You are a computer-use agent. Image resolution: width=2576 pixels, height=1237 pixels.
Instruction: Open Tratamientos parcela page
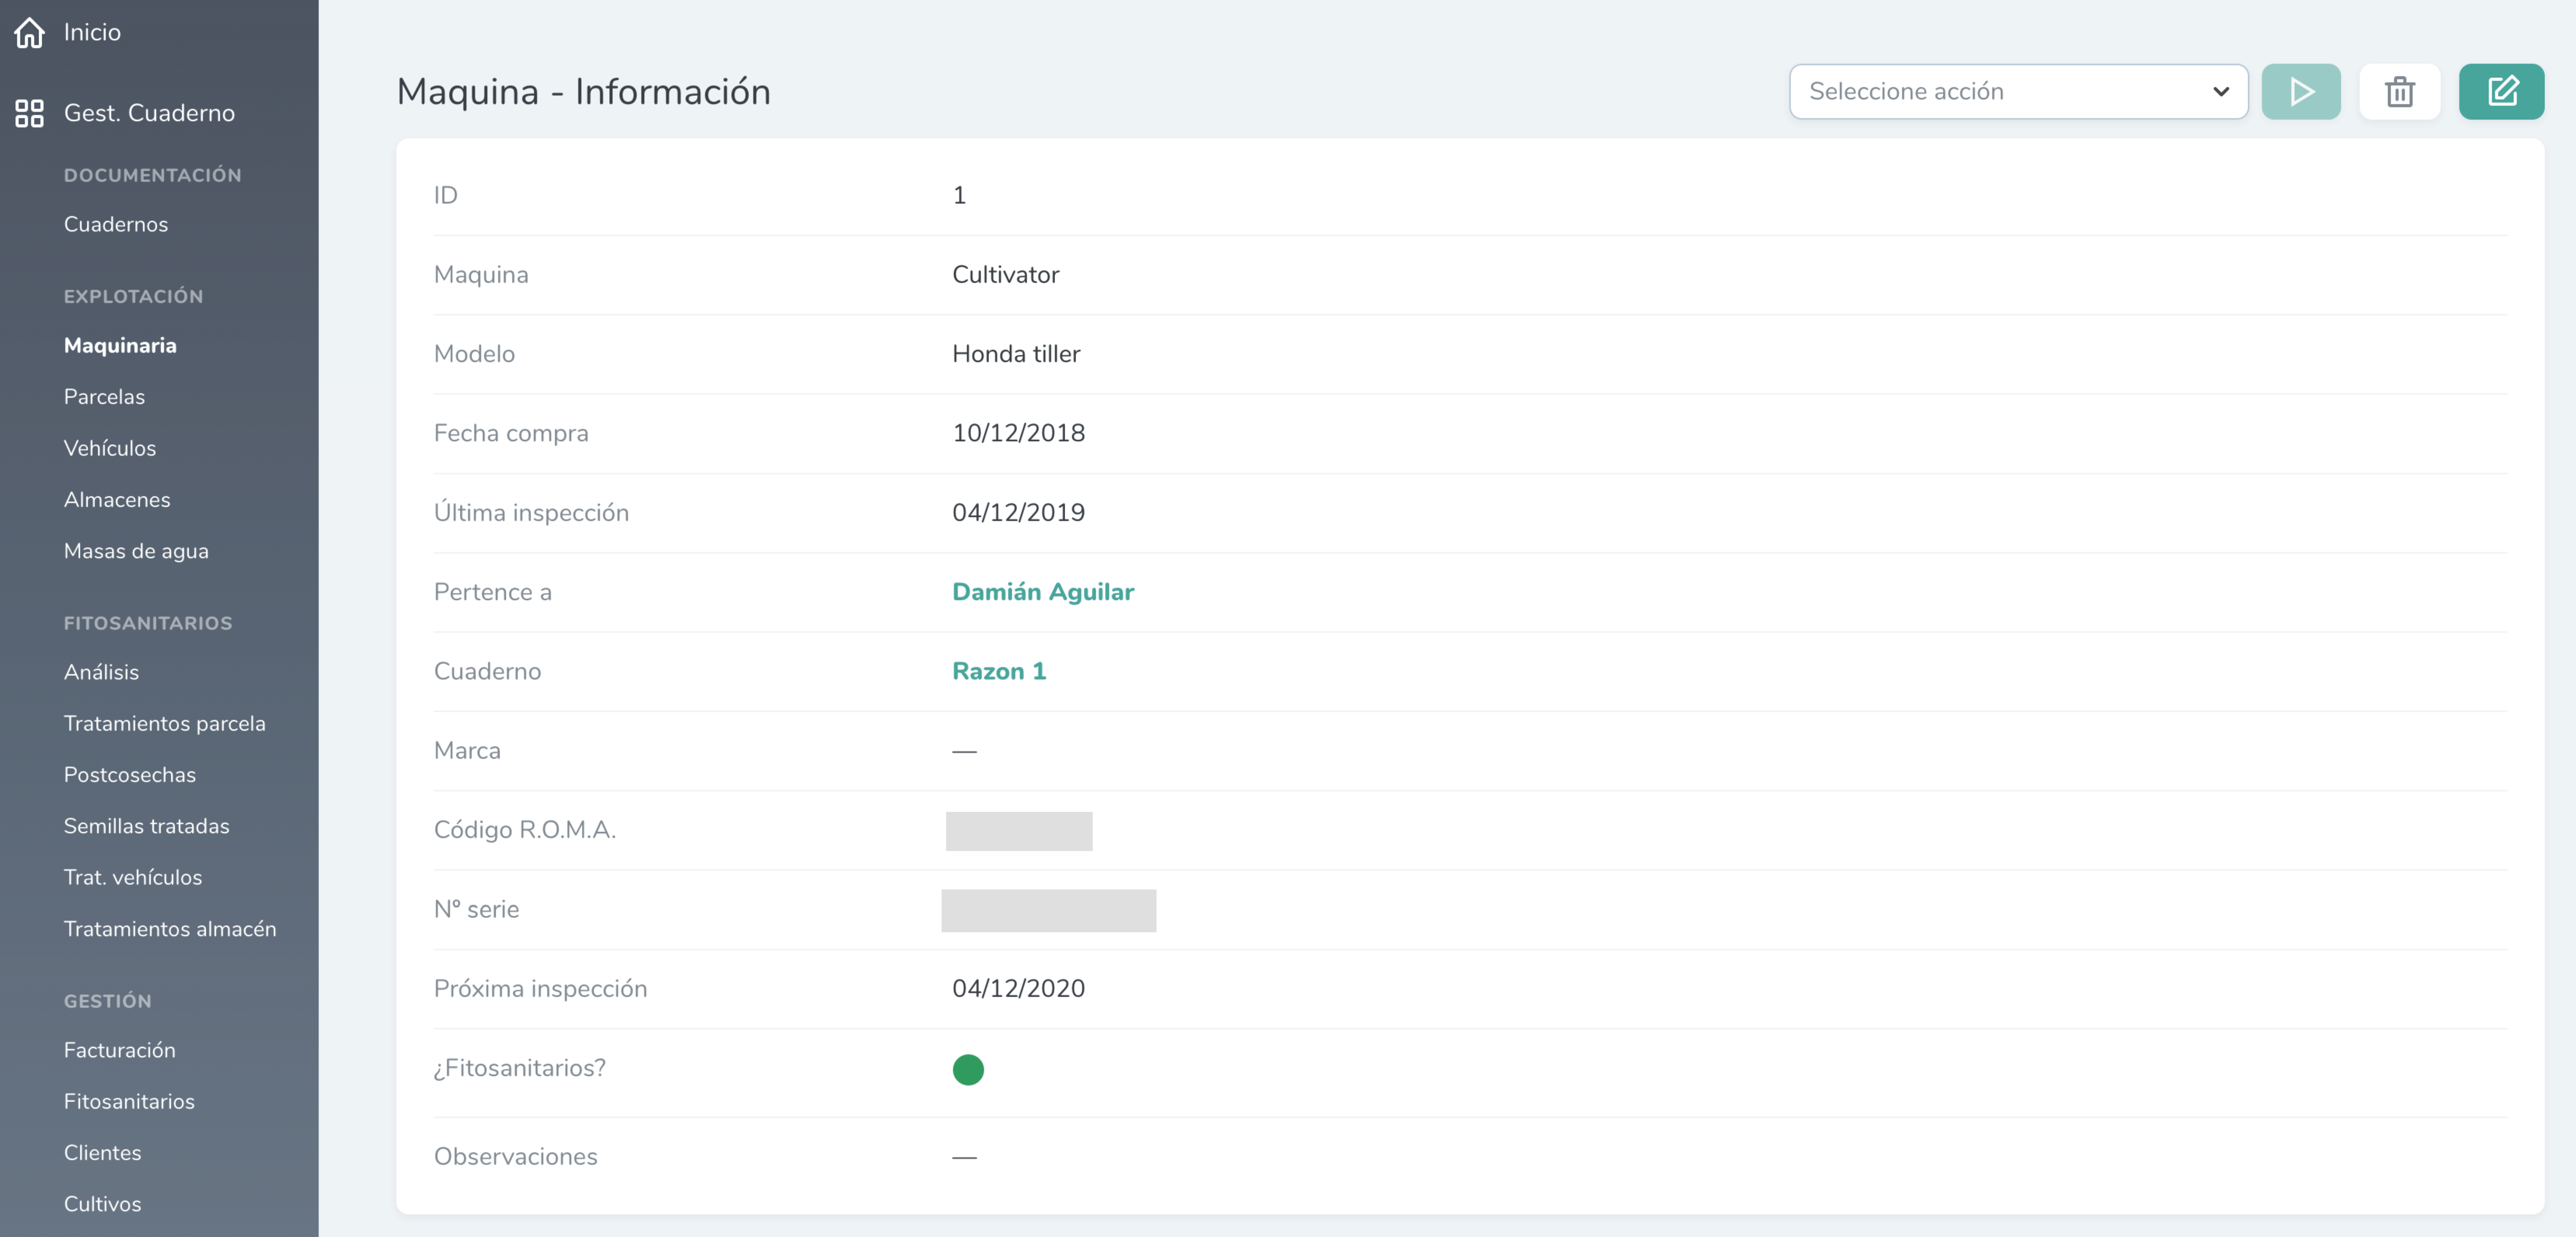tap(165, 723)
